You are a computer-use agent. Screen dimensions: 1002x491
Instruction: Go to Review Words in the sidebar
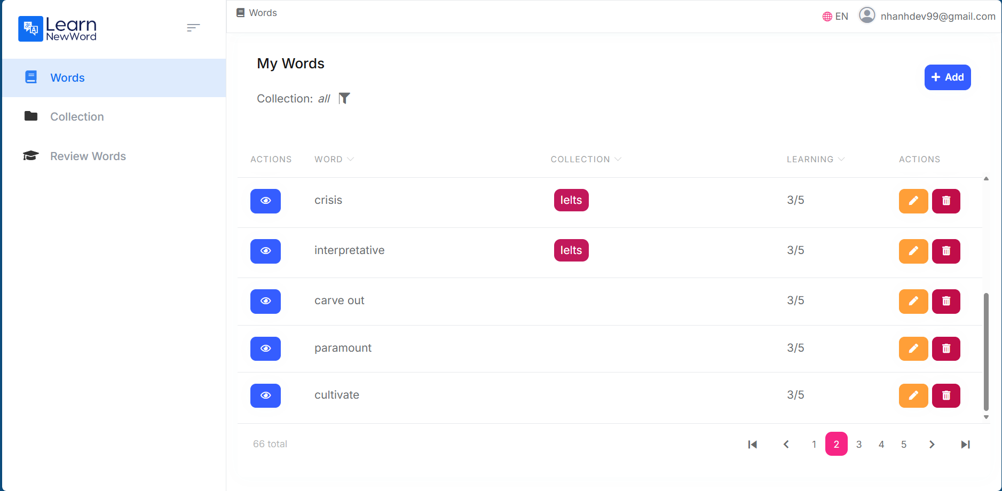click(88, 156)
